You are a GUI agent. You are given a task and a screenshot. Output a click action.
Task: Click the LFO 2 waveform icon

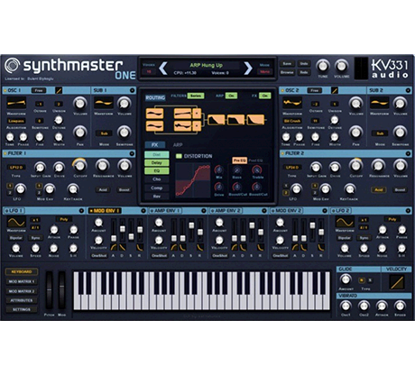pyautogui.click(x=345, y=222)
